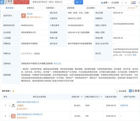Open the 持股比例 filter funnel

point(82,97)
